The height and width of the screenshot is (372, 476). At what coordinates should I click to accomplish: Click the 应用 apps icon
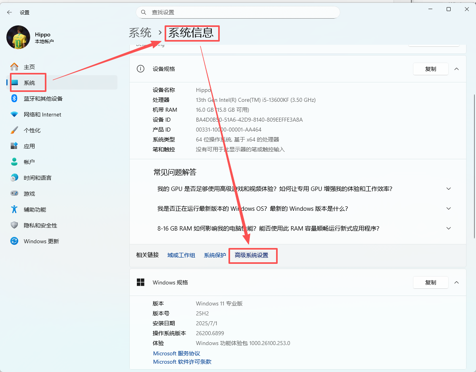(14, 146)
